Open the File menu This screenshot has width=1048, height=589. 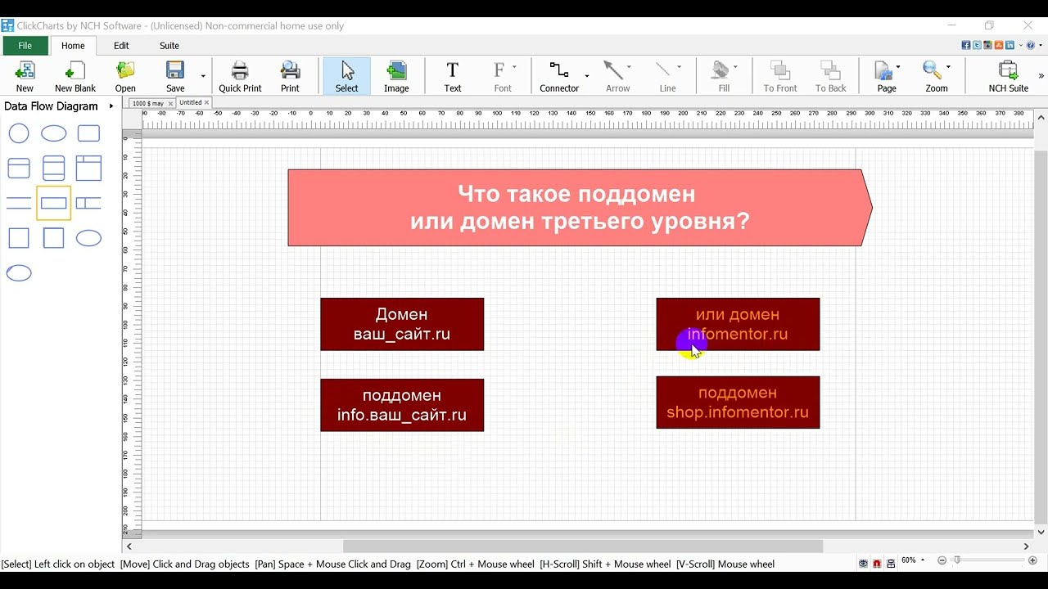(25, 46)
